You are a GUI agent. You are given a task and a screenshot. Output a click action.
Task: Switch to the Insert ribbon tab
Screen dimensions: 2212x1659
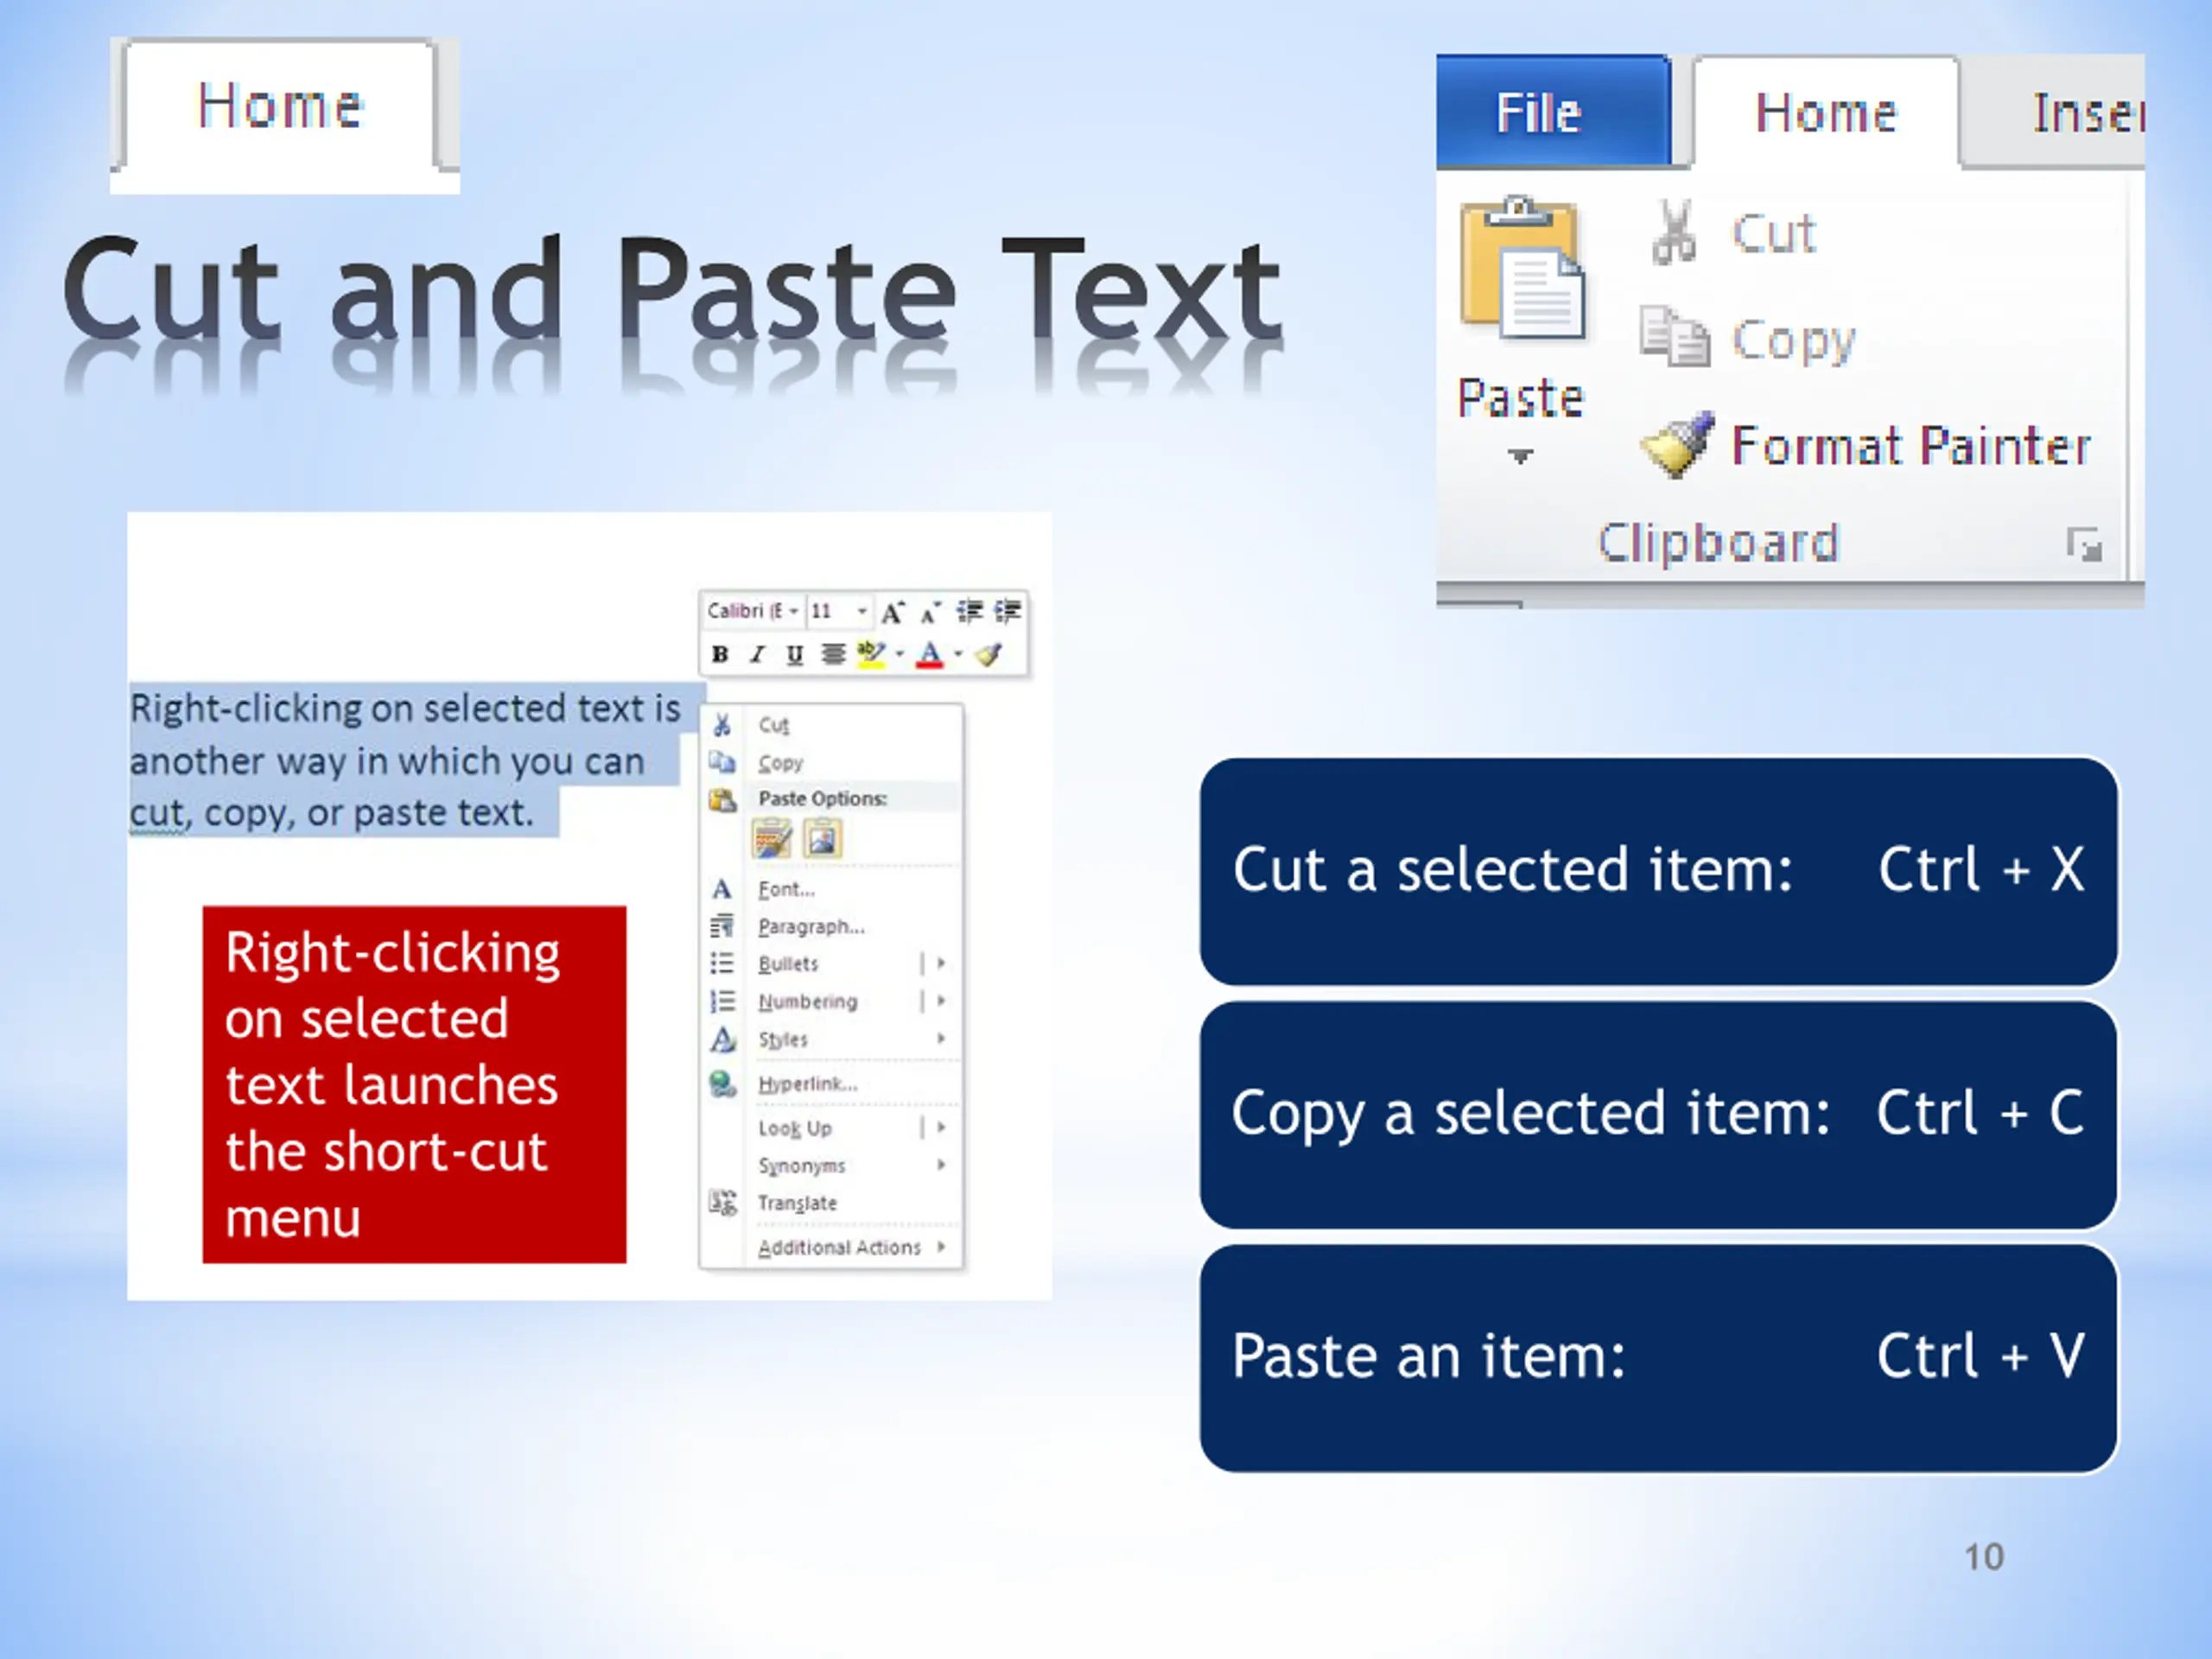(2053, 112)
